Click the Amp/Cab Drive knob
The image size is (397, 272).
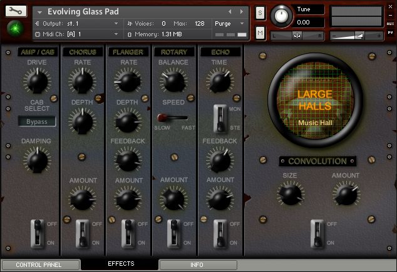[37, 81]
